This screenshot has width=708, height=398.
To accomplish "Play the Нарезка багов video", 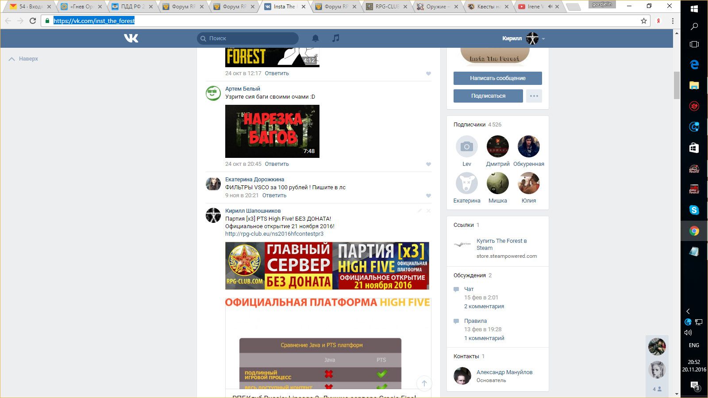I will coord(272,131).
